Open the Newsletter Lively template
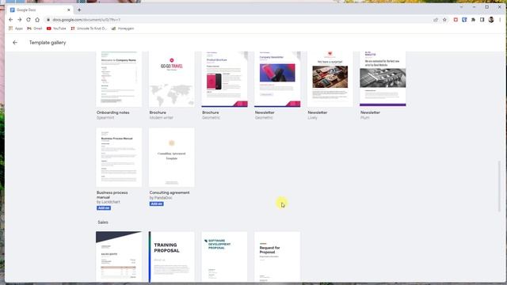This screenshot has height=285, width=507. pyautogui.click(x=330, y=79)
